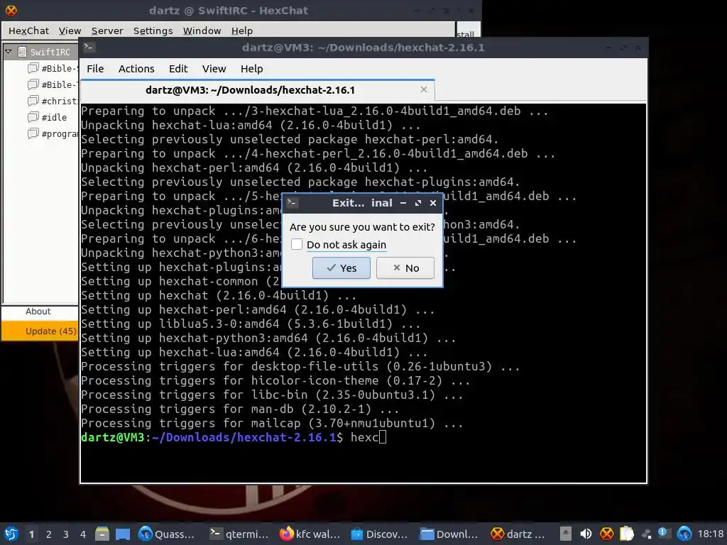Click the terminal icon in terminal title bar
Screen dimensions: 727x545
(x=89, y=48)
